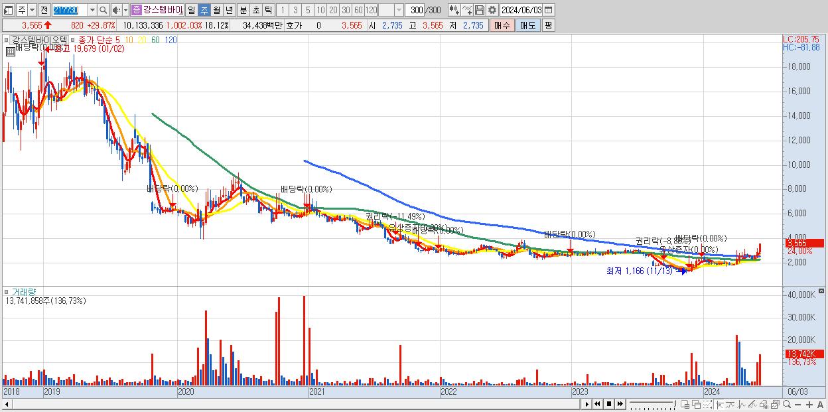This screenshot has width=828, height=412.
Task: Open the 주 market type dropdown arrow
Action: (x=32, y=10)
